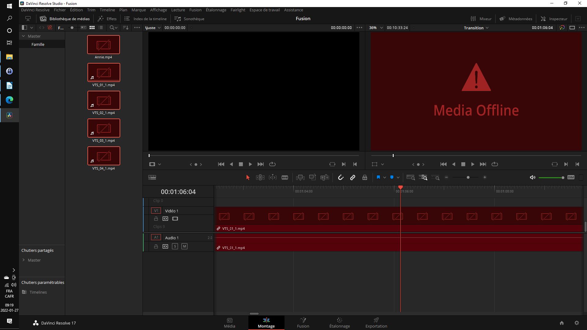Screen dimensions: 587x330
Task: Click the Overwrite clip icon
Action: tap(312, 178)
